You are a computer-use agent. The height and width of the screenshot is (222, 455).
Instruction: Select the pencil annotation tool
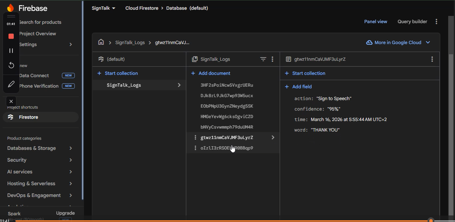tap(11, 84)
